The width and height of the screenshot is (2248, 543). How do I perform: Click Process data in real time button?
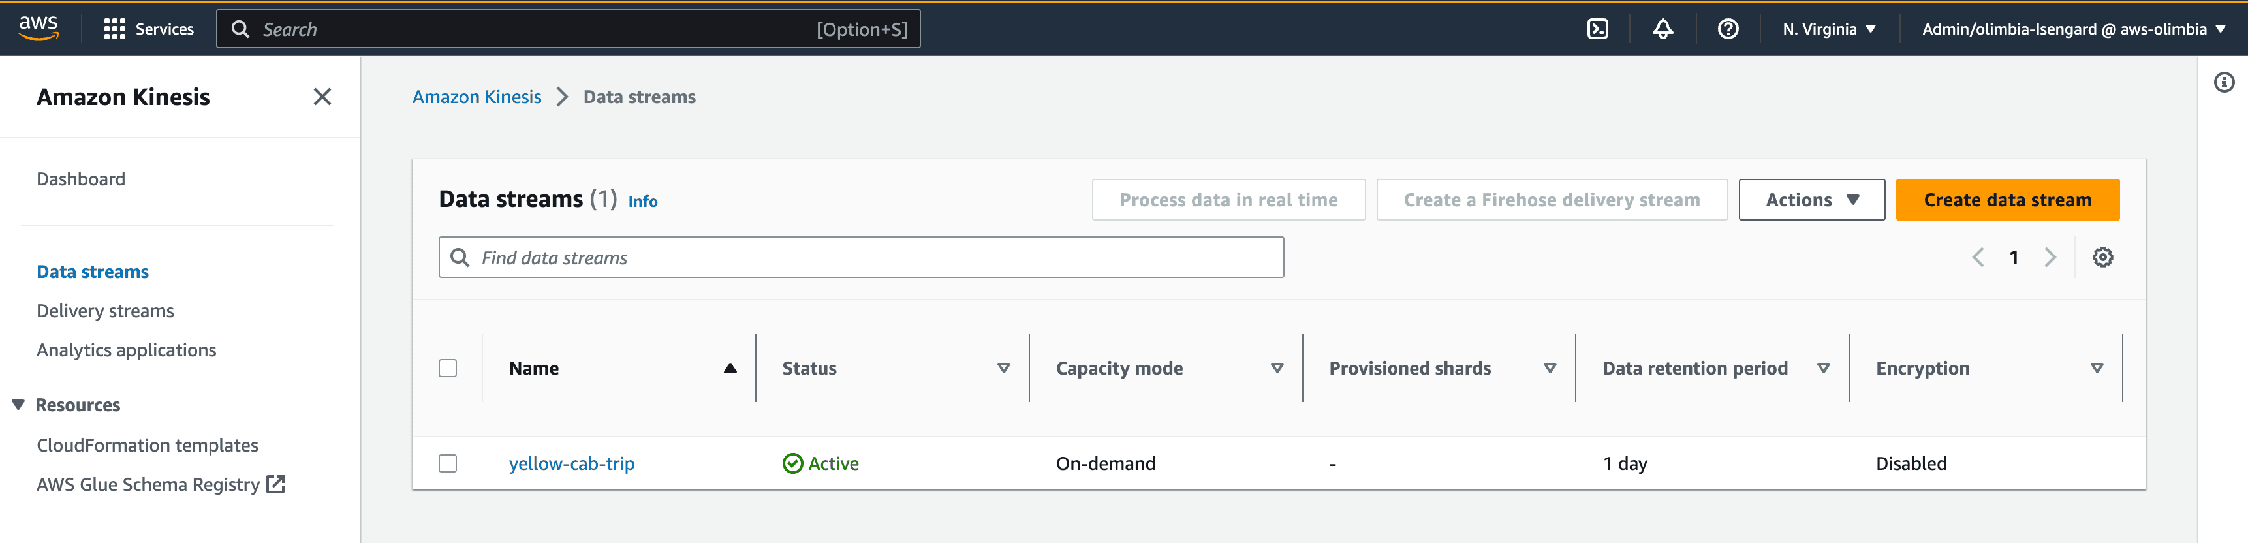point(1228,200)
